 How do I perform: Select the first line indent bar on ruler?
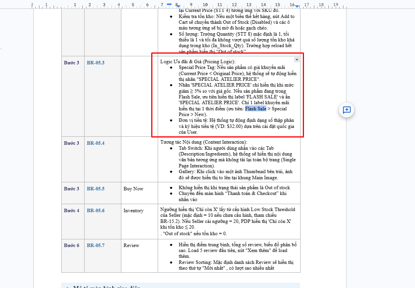click(x=169, y=4)
